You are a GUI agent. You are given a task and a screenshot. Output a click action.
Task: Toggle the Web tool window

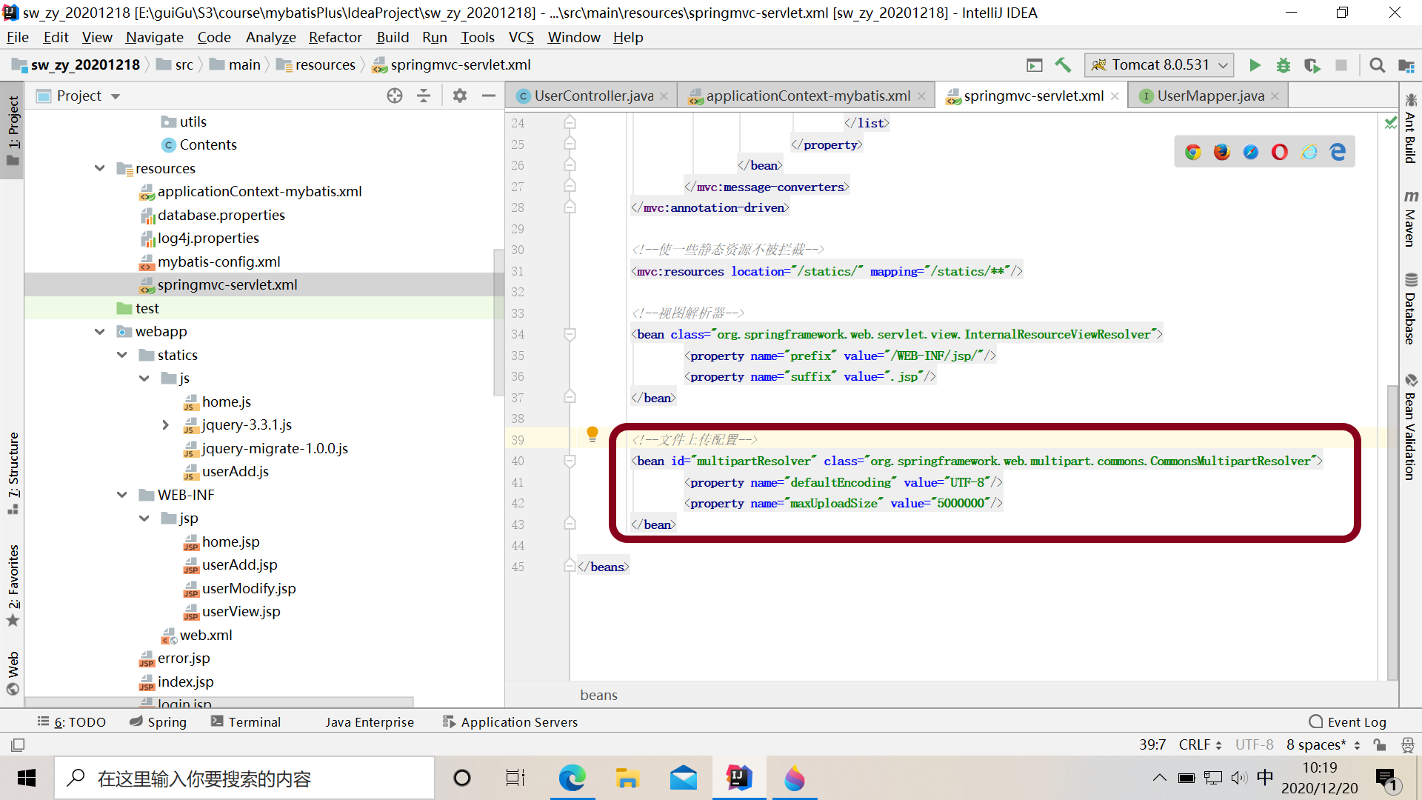(x=13, y=673)
